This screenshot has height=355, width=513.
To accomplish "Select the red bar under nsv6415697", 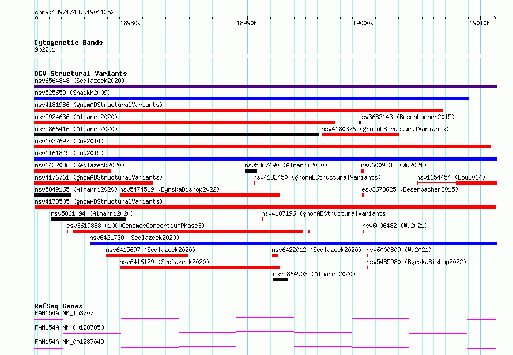I will [x=147, y=255].
